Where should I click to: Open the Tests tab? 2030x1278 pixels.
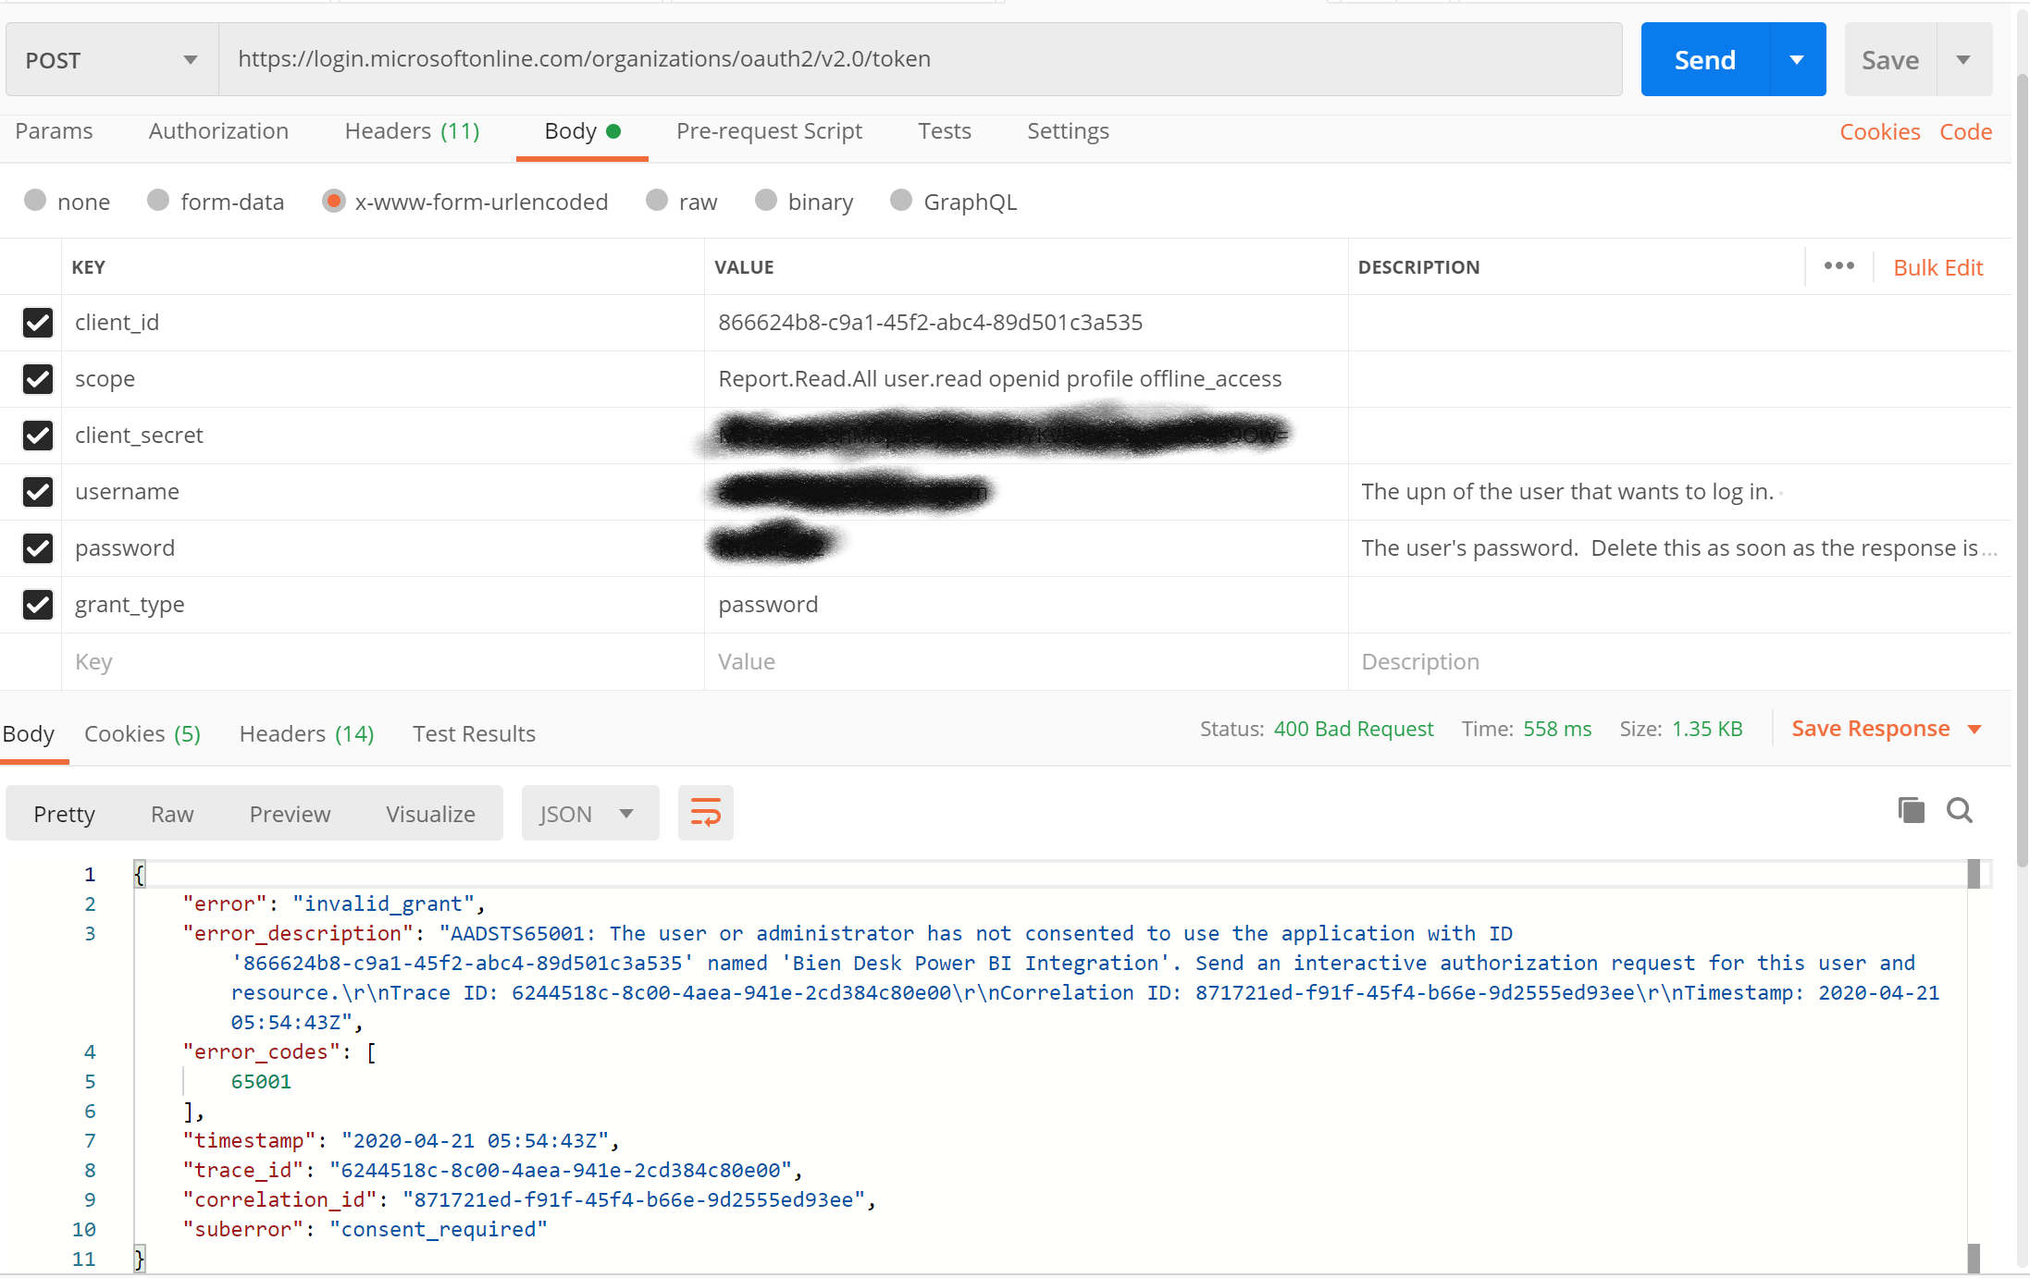pyautogui.click(x=944, y=131)
